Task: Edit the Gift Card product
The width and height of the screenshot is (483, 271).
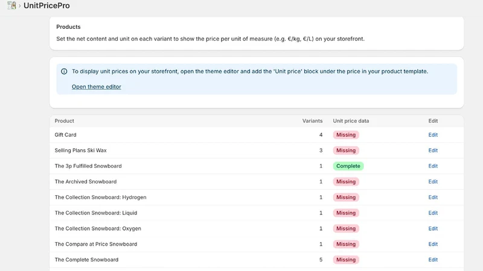Action: coord(433,134)
